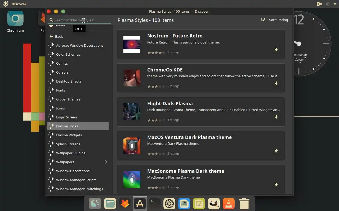The image size is (339, 211).
Task: Click the MacOS Ventura 3 ratings text
Action: pos(173,154)
